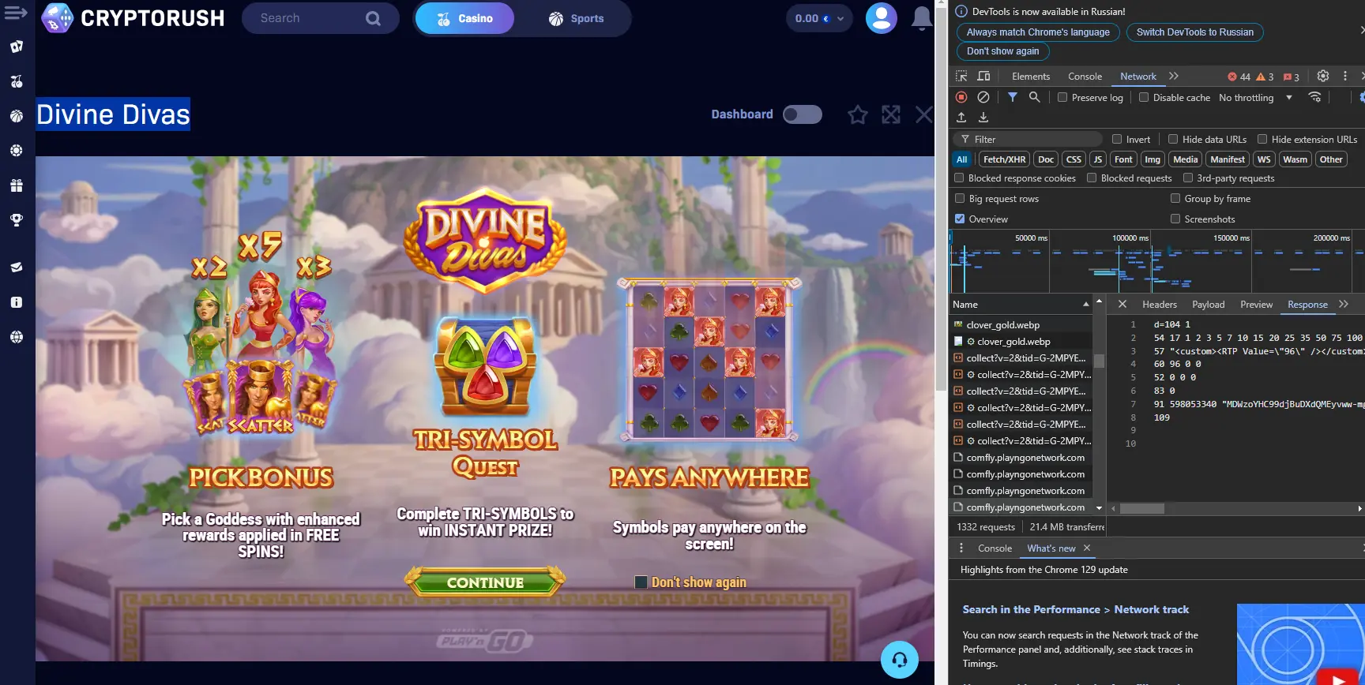Enable Preserve log checkbox
The width and height of the screenshot is (1365, 685).
pos(1062,97)
